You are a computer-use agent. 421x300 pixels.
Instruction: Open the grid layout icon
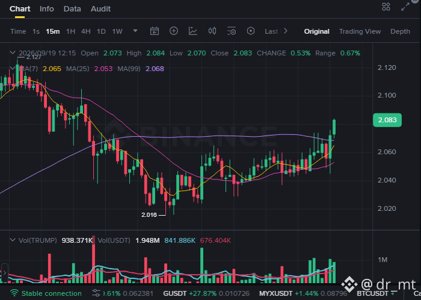tap(386, 7)
